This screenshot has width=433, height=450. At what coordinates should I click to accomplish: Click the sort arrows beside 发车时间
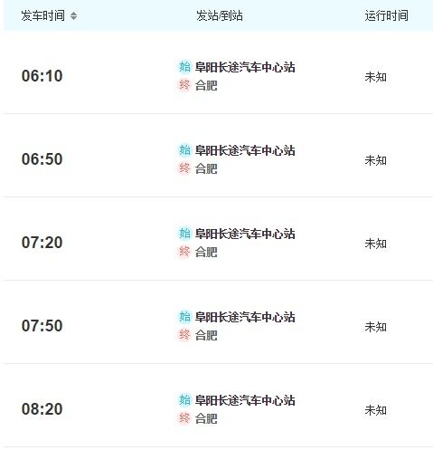pyautogui.click(x=73, y=15)
